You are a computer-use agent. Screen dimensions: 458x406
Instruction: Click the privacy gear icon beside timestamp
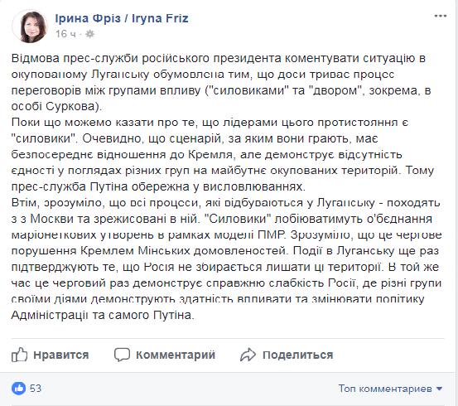pos(89,34)
